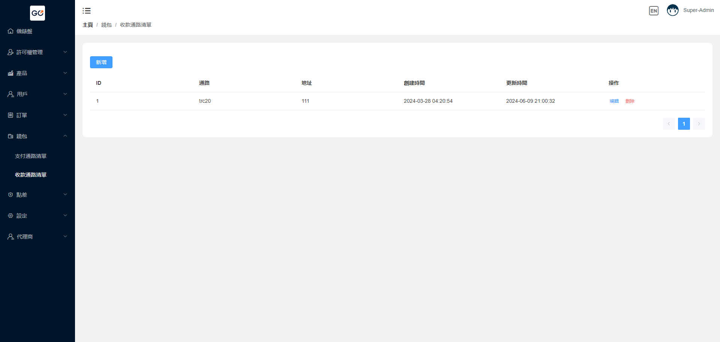Collapse the 錢包 menu chevron
Image resolution: width=720 pixels, height=342 pixels.
[x=65, y=136]
